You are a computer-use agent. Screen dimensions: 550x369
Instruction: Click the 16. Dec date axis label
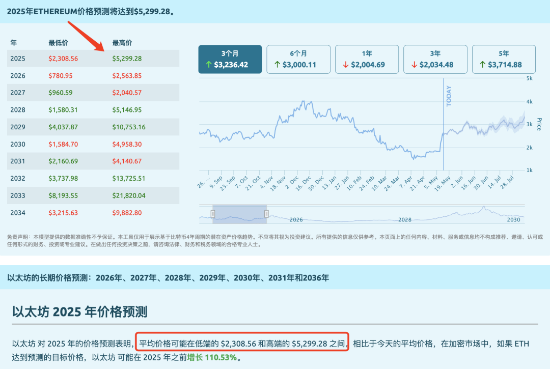pos(304,183)
